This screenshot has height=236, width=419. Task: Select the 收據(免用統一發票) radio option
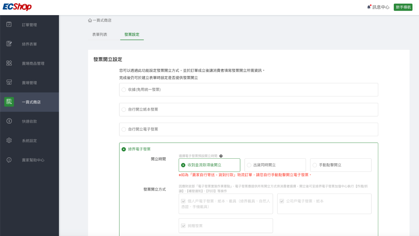[x=124, y=89]
